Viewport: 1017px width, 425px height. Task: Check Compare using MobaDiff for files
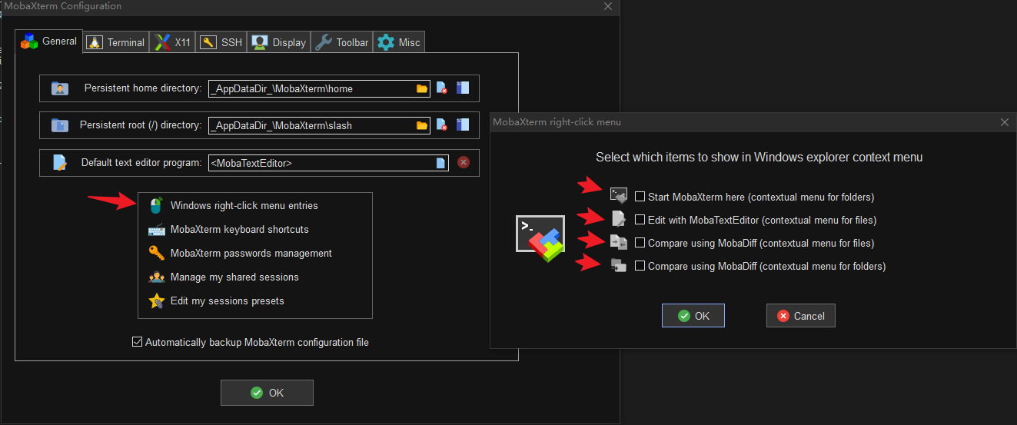(640, 243)
